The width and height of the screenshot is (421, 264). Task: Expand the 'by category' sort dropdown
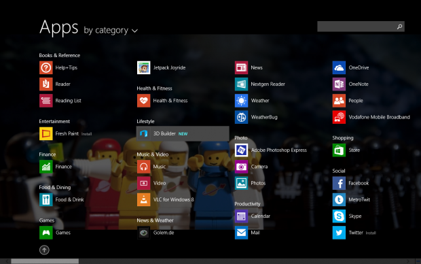tap(111, 31)
